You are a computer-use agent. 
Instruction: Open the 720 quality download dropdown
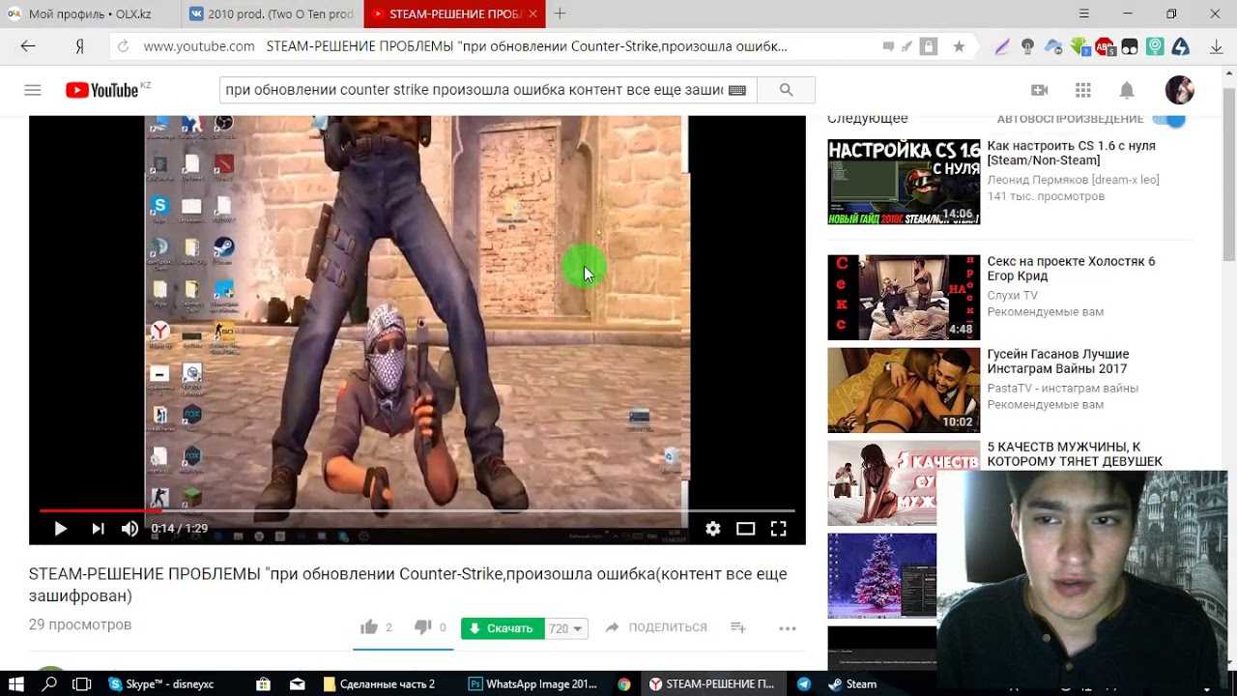(566, 628)
